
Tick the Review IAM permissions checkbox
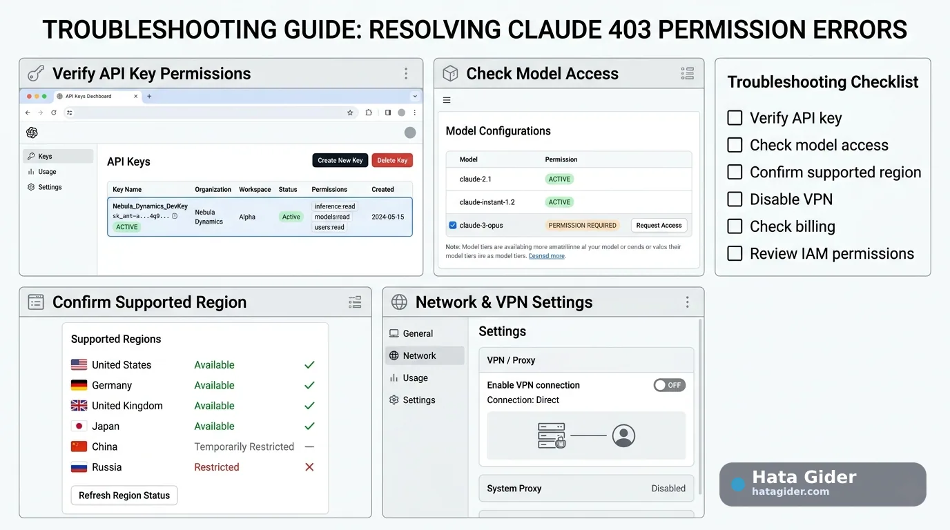point(735,253)
